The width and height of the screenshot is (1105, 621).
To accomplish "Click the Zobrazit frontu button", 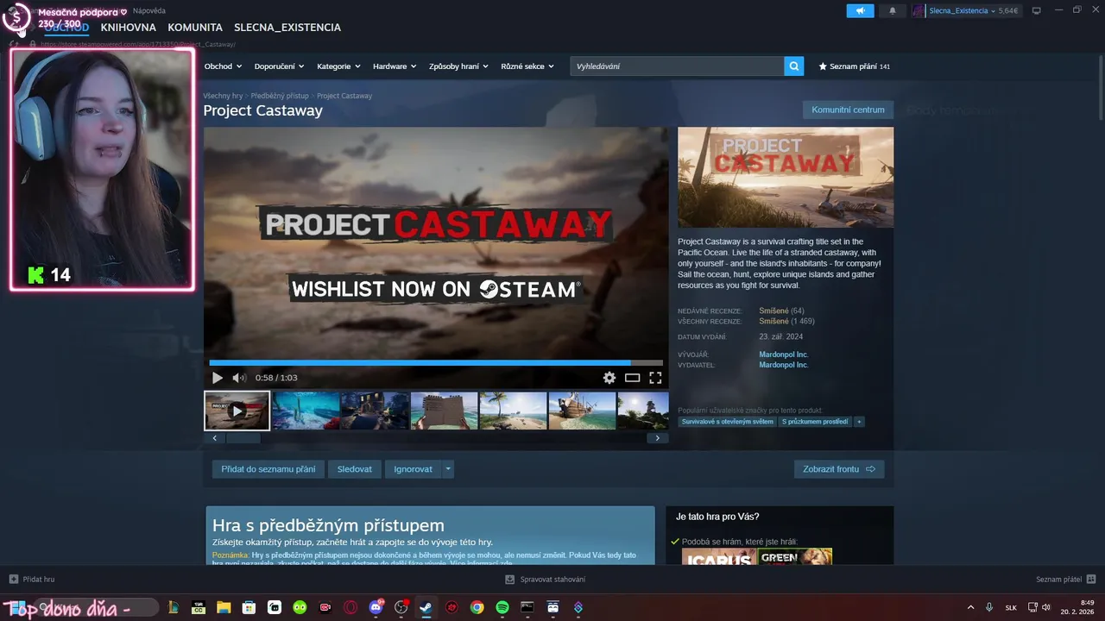I will tap(839, 469).
